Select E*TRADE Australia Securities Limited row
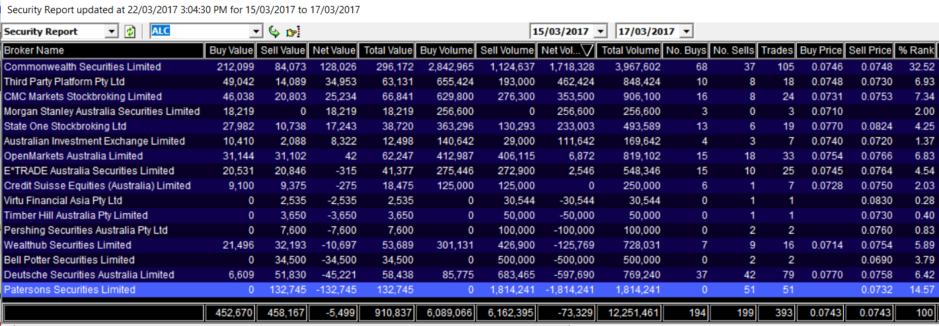 (469, 171)
